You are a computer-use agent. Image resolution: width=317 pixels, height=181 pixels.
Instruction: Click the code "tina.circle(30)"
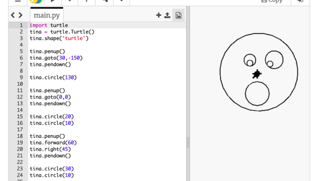pyautogui.click(x=52, y=169)
